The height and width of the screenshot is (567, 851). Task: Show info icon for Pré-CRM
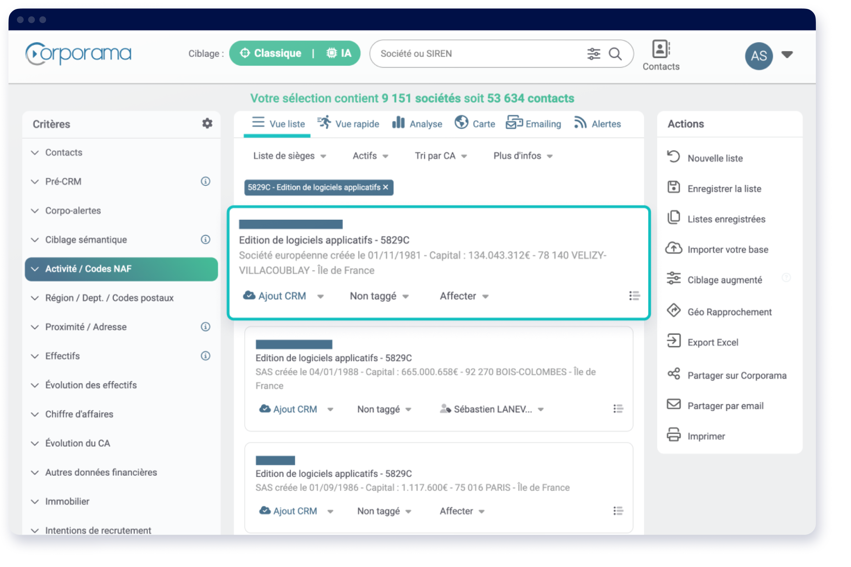coord(206,181)
